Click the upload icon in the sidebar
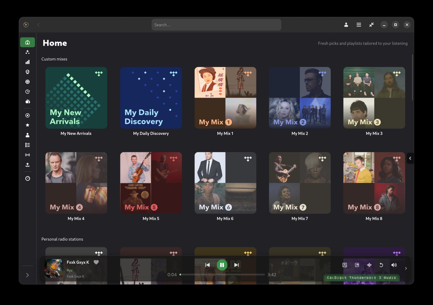Image resolution: width=433 pixels, height=305 pixels. click(x=28, y=165)
